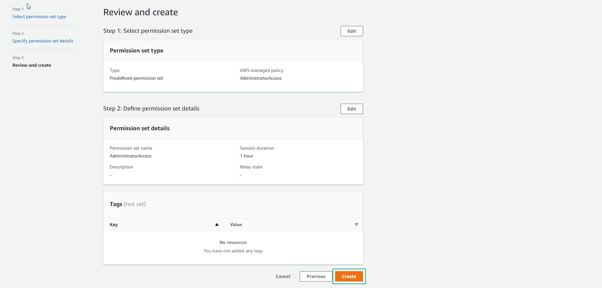The height and width of the screenshot is (288, 602).
Task: Click the 1 hour session duration value
Action: tap(247, 156)
